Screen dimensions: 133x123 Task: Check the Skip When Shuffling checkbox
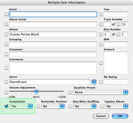pyautogui.click(x=70, y=106)
